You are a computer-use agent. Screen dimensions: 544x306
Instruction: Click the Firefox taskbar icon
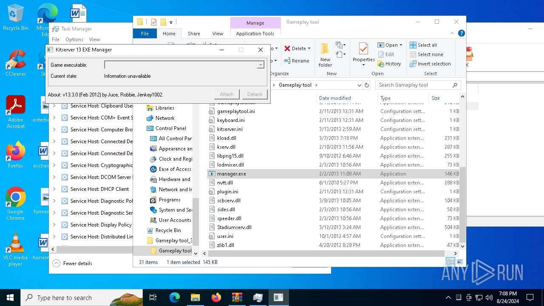(x=216, y=297)
